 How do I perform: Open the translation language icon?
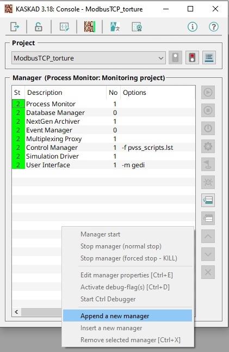point(115,27)
